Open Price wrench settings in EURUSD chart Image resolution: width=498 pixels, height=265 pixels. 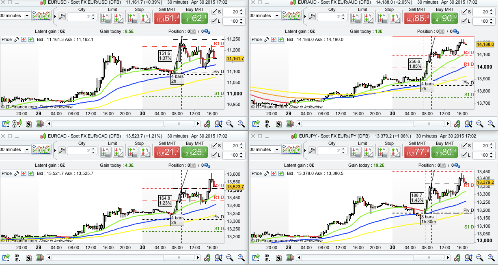17,39
